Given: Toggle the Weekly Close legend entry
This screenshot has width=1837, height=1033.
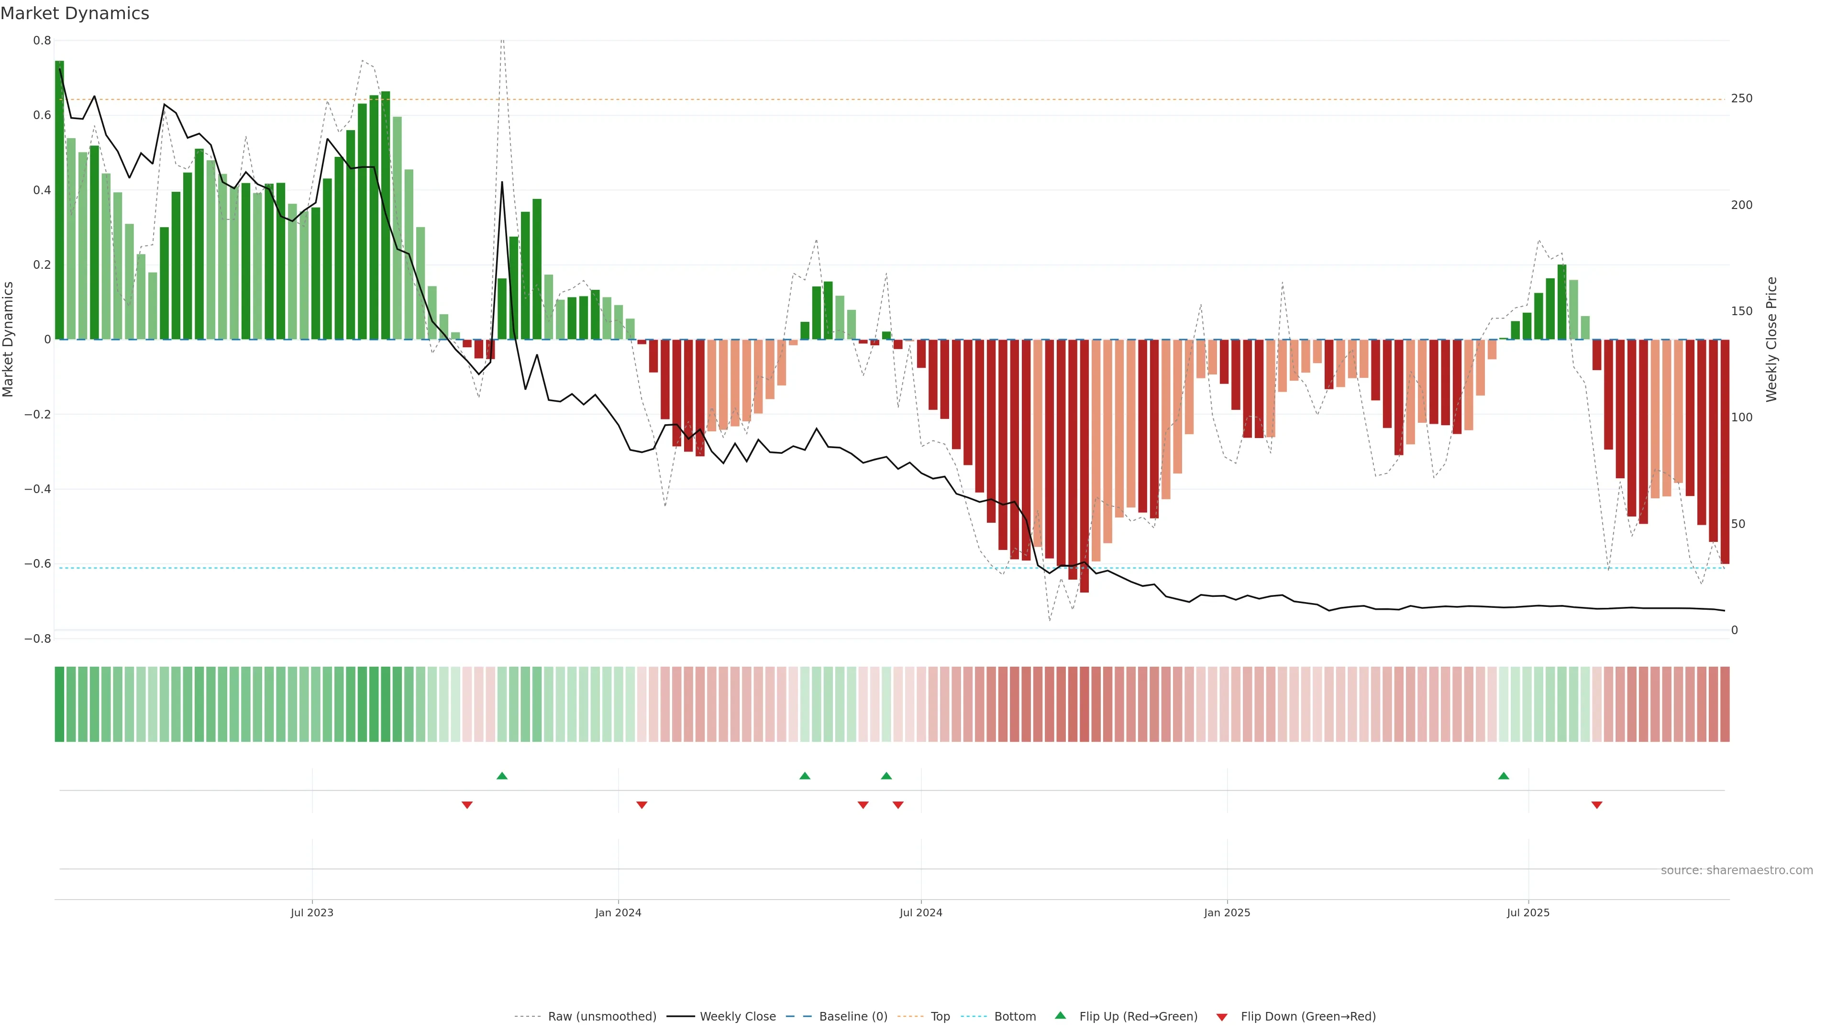Looking at the screenshot, I should pos(737,1017).
